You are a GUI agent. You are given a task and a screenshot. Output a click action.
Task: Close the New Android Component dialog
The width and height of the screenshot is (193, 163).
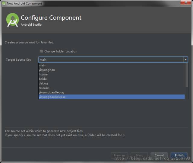pos(186,2)
